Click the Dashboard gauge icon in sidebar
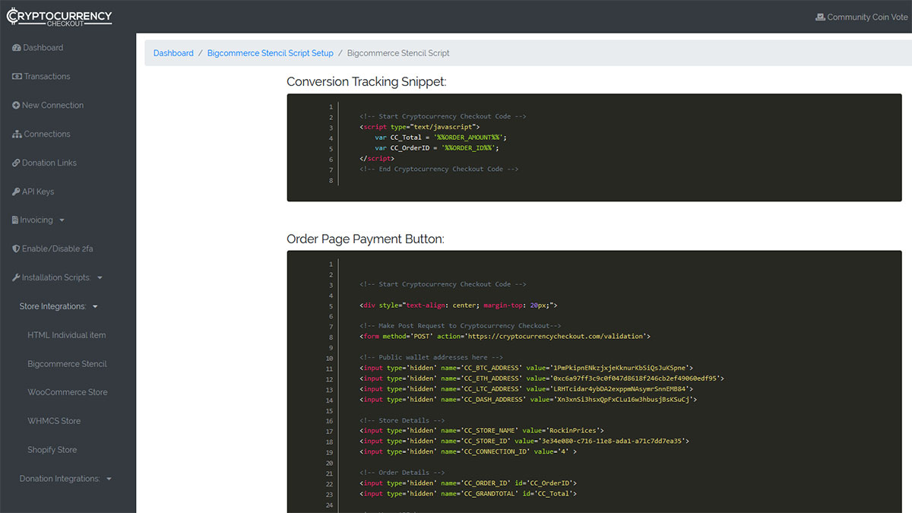Viewport: 912px width, 513px height. (x=17, y=48)
